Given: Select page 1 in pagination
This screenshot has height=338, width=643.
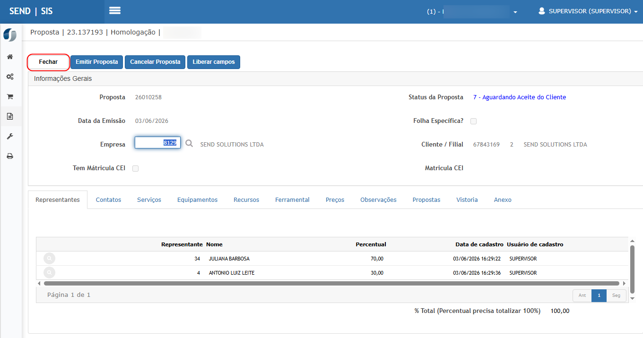Looking at the screenshot, I should (599, 295).
